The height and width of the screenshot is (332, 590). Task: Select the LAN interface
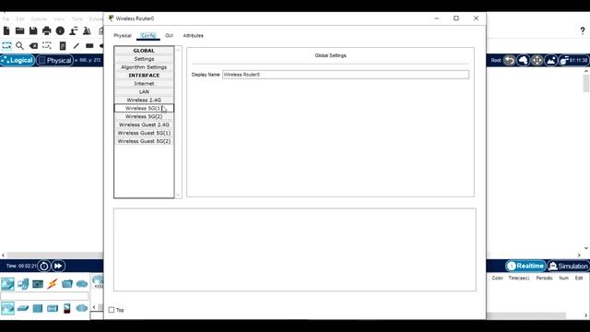coord(144,92)
